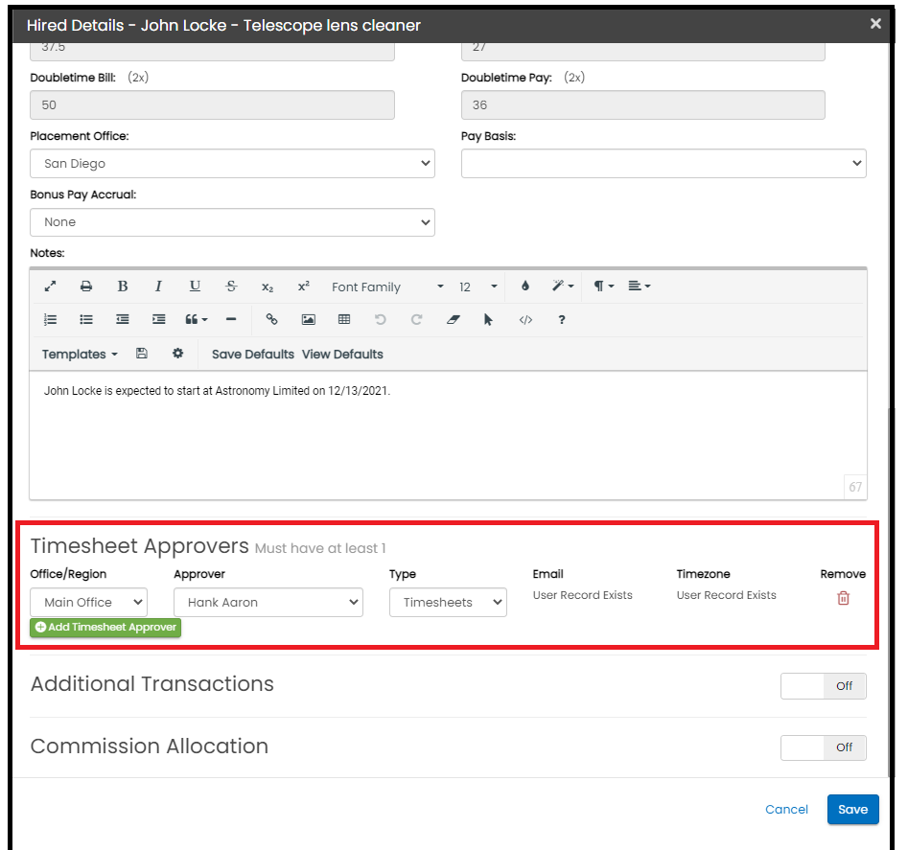Screen dimensions: 908x850
Task: Open the paragraph format menu
Action: tap(603, 286)
